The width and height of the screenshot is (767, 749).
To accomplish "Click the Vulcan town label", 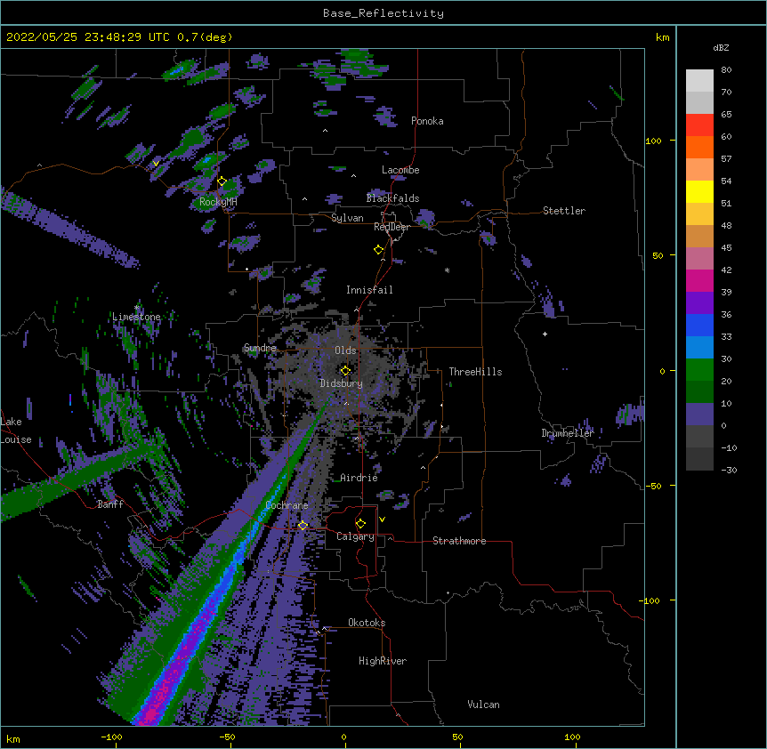I will [x=483, y=705].
